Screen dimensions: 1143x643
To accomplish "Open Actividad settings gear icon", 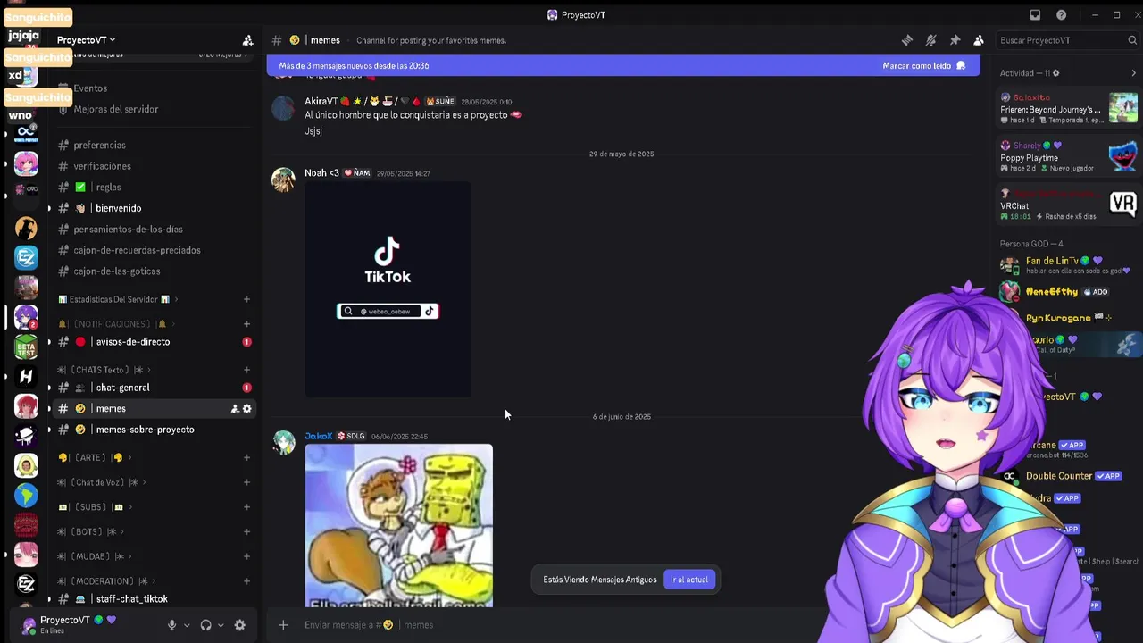I will 1055,73.
